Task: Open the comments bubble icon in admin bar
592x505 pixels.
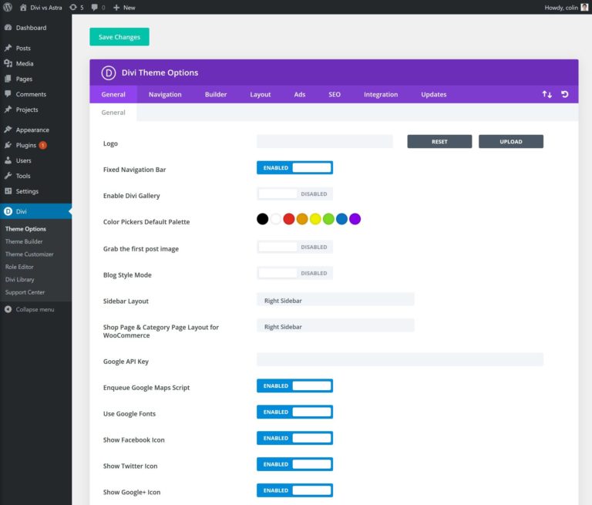Action: pos(94,7)
